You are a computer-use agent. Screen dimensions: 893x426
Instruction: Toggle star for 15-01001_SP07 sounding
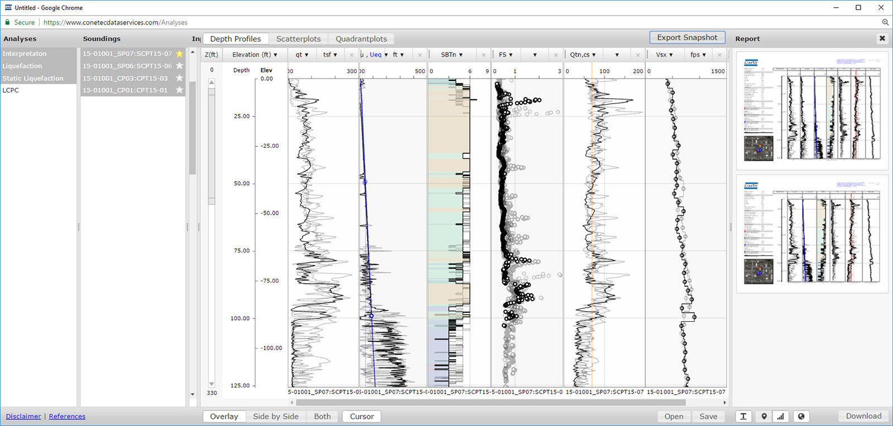[179, 54]
